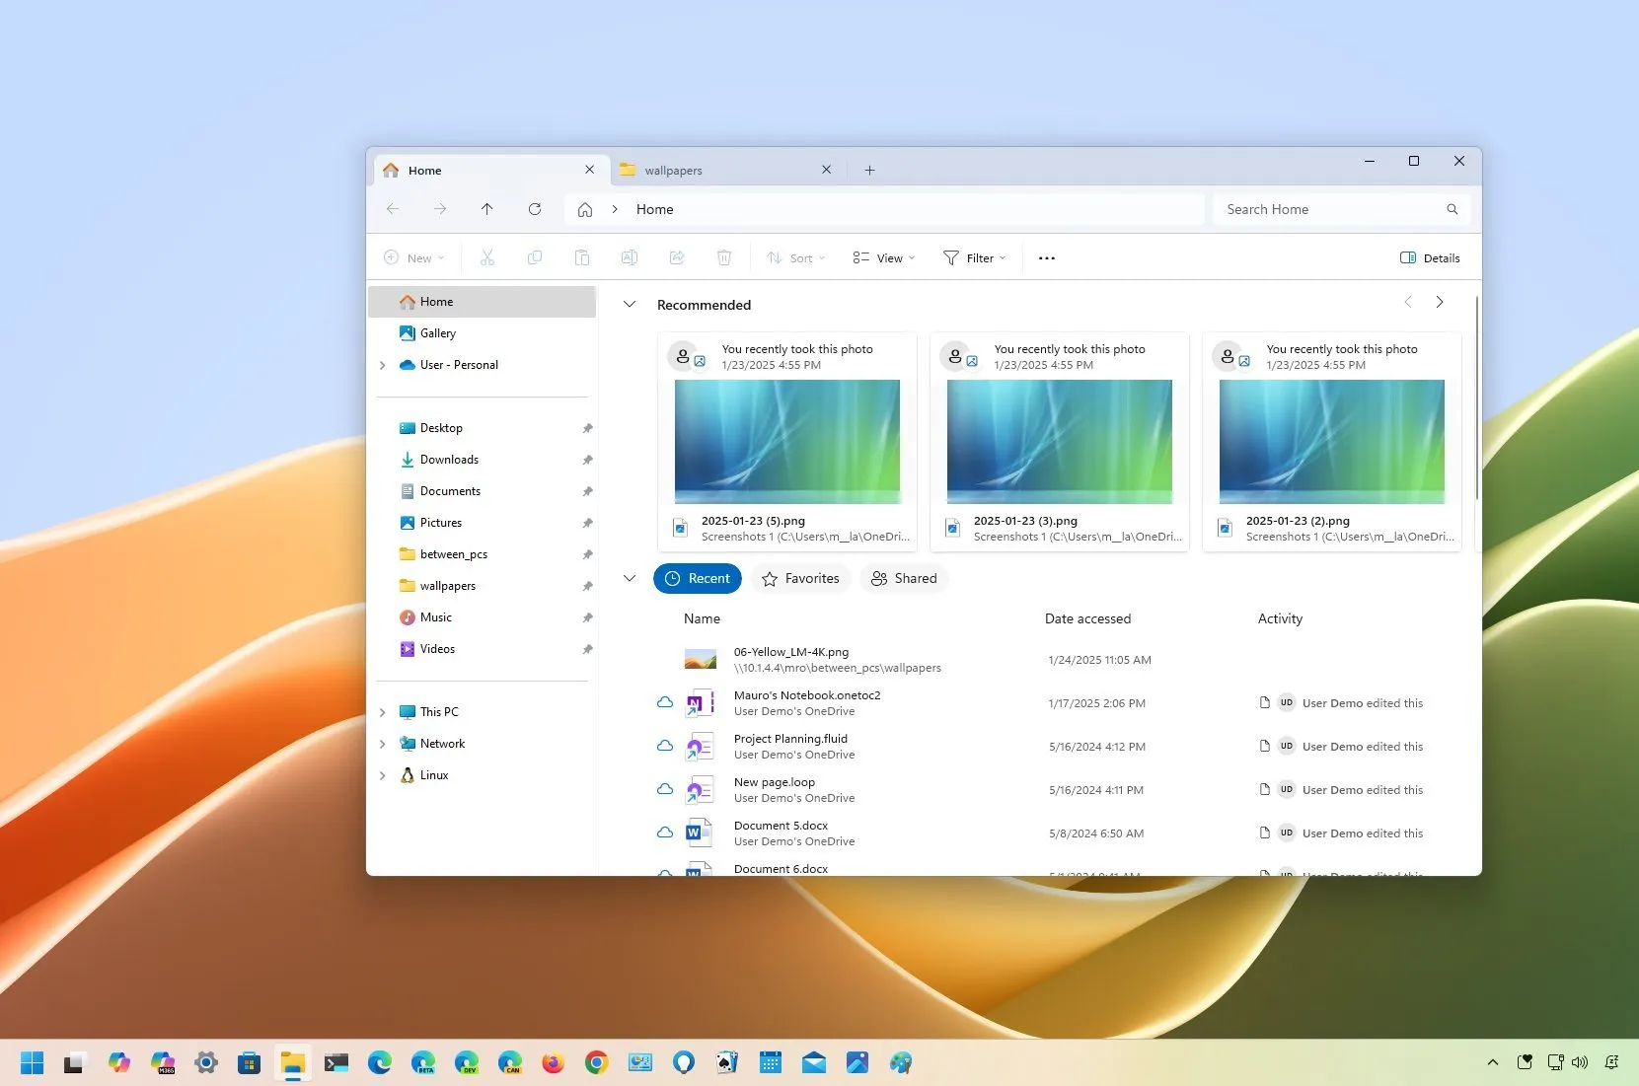Add a new tab with plus button
This screenshot has height=1086, width=1639.
(x=869, y=170)
